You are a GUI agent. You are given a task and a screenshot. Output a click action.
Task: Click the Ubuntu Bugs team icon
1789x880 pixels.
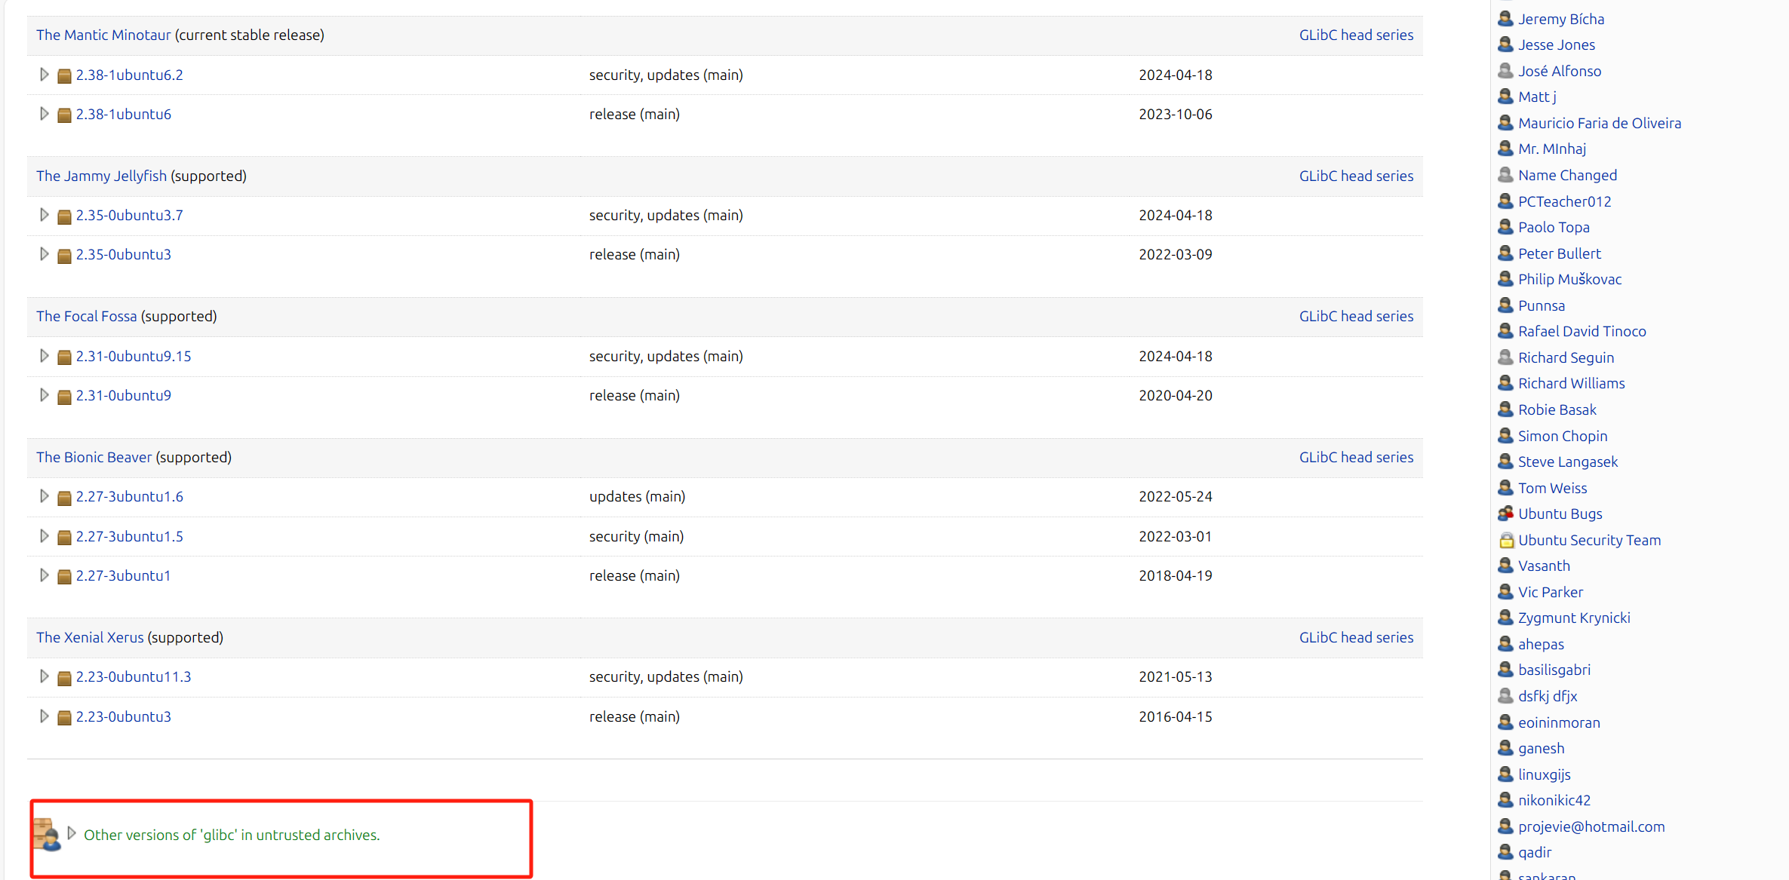(x=1505, y=514)
